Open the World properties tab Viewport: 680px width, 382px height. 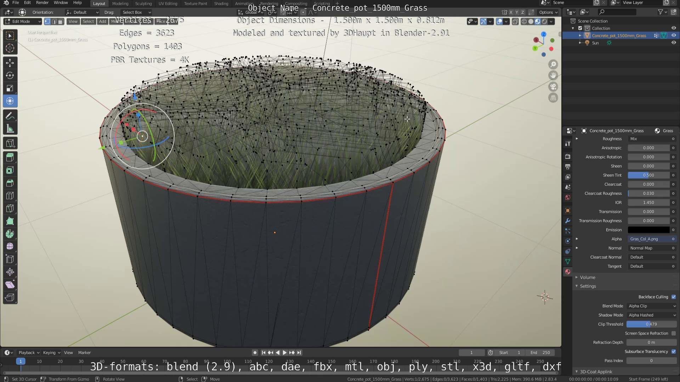tap(568, 197)
